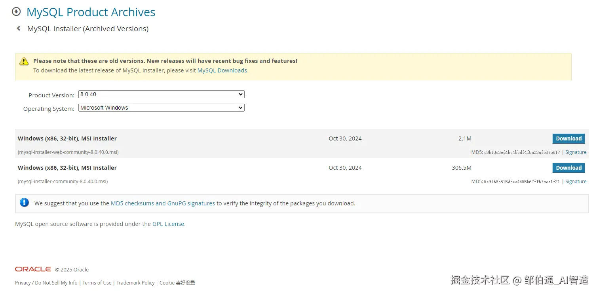Open Signature link for 306.5M installer
The width and height of the screenshot is (597, 294).
pyautogui.click(x=576, y=182)
